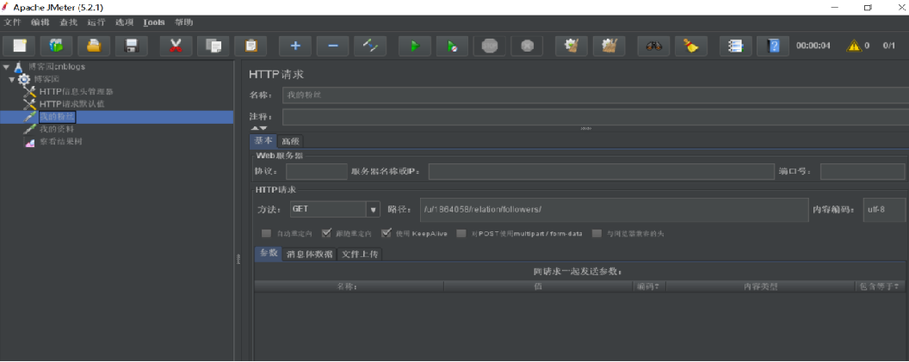Switch to the 基本 tab

(x=263, y=141)
